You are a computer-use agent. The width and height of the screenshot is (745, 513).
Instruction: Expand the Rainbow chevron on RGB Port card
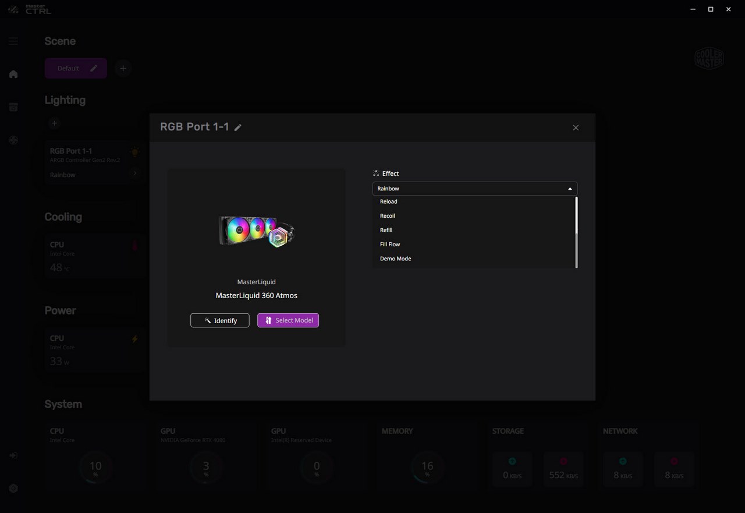click(134, 174)
